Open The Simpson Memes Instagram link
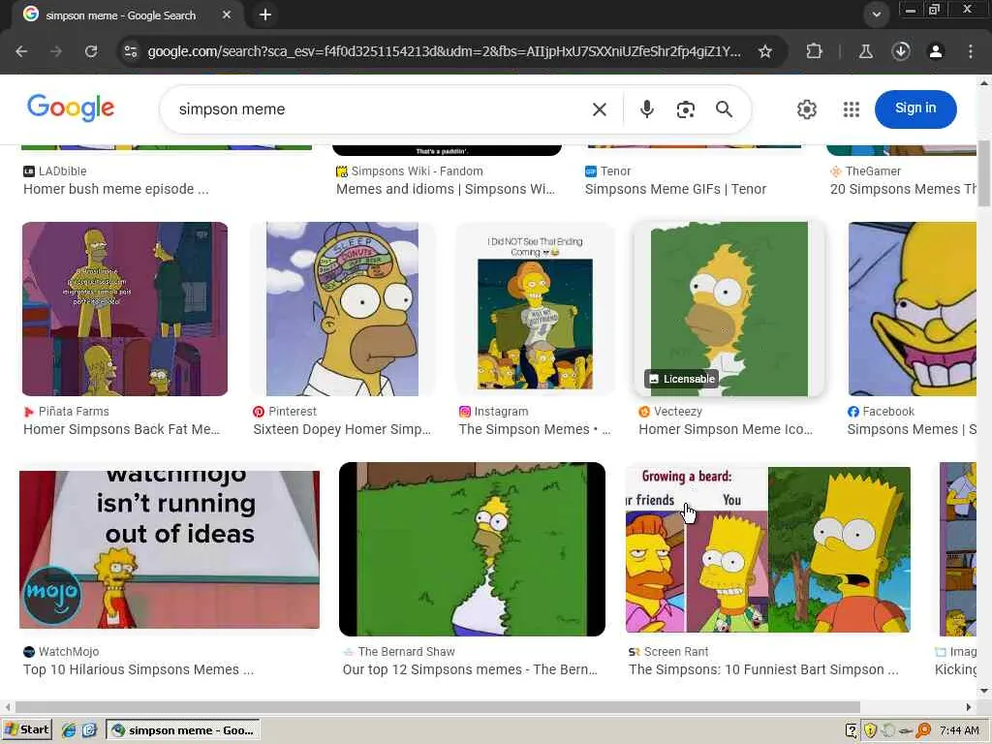 (535, 429)
